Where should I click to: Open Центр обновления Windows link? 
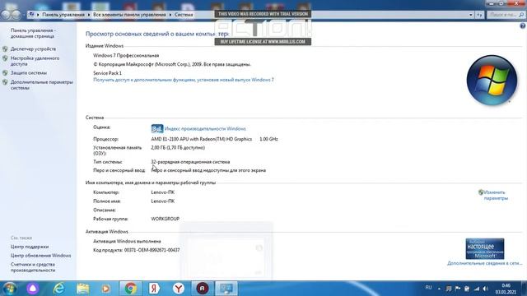[40, 256]
